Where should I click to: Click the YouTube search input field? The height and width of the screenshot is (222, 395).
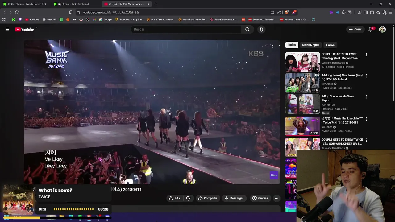(x=186, y=29)
